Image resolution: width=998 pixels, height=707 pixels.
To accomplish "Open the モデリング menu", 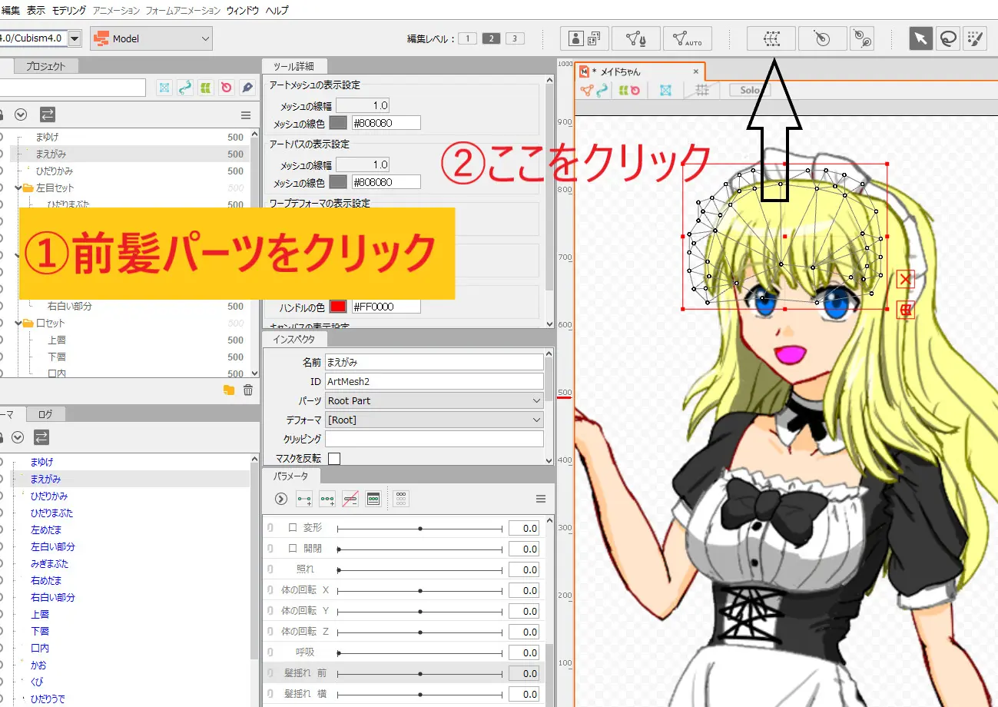I will [x=68, y=11].
